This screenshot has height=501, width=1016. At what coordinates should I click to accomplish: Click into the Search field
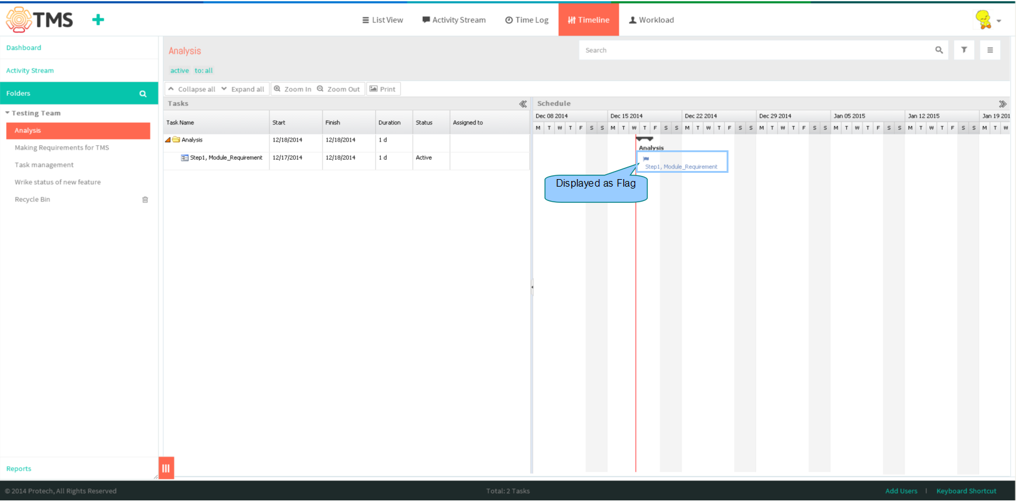755,50
